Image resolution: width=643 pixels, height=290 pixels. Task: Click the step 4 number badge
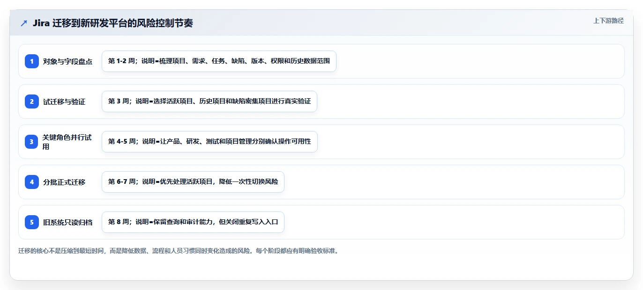coord(32,182)
